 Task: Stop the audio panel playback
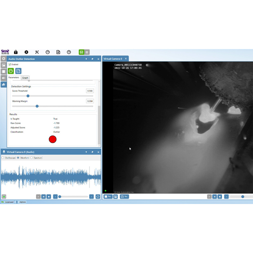(49, 197)
